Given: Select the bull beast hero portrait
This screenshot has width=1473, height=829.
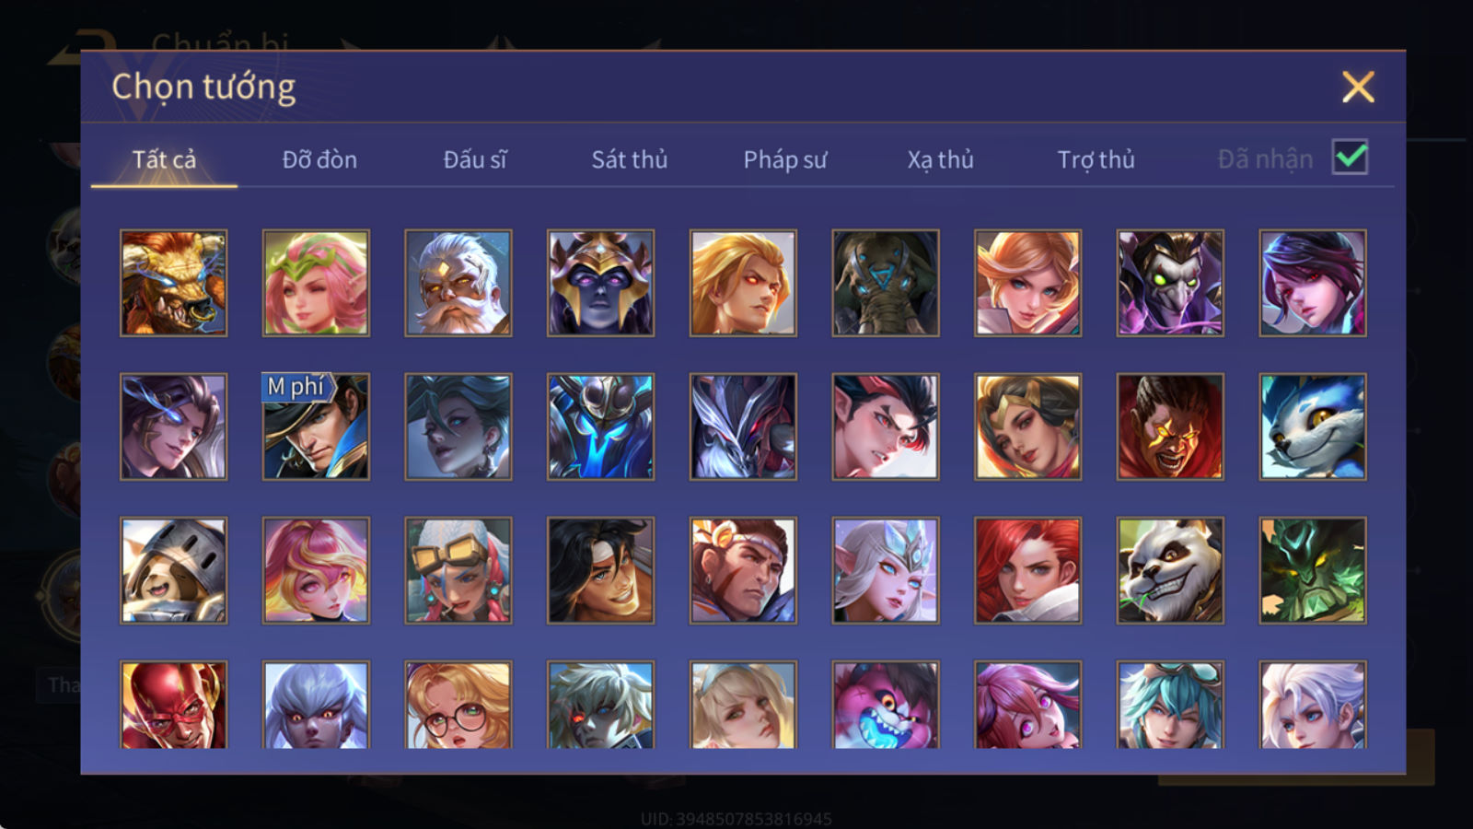Looking at the screenshot, I should pyautogui.click(x=173, y=283).
